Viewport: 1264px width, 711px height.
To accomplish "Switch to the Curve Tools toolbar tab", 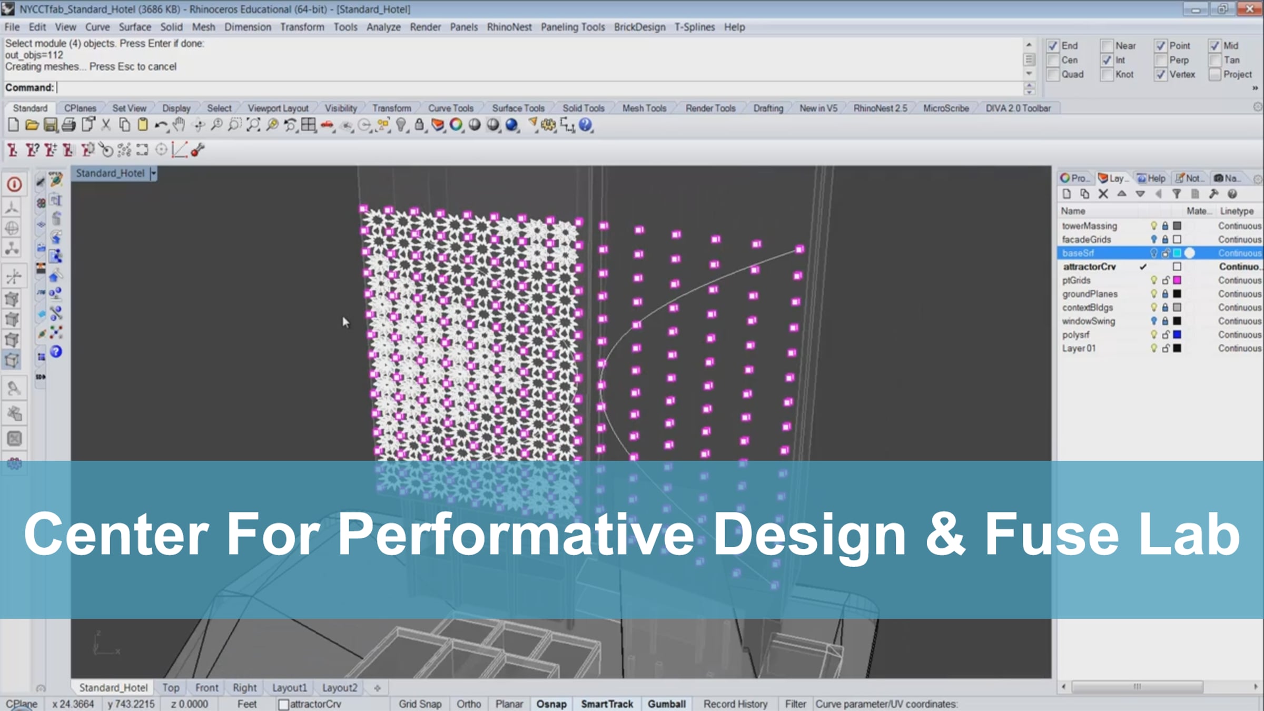I will [x=450, y=108].
